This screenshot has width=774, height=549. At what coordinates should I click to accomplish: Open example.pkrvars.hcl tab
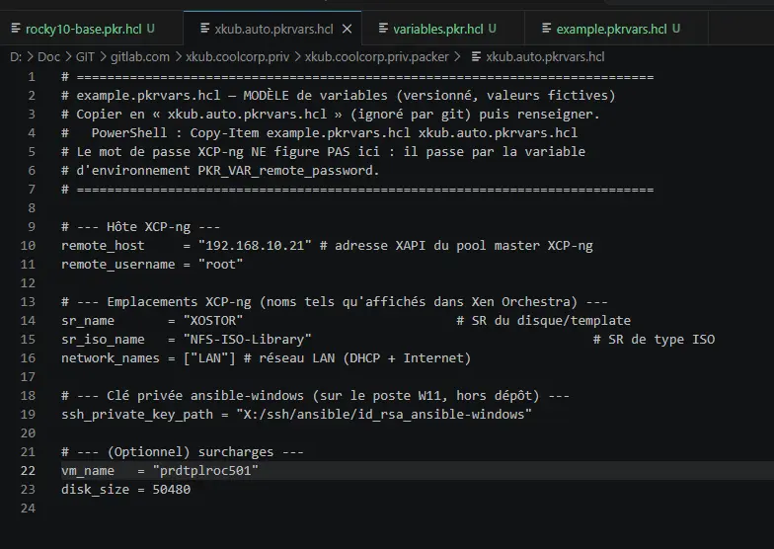[x=611, y=30]
